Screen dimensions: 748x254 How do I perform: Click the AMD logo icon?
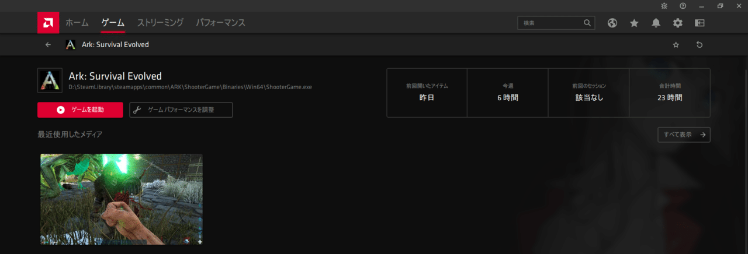(48, 23)
